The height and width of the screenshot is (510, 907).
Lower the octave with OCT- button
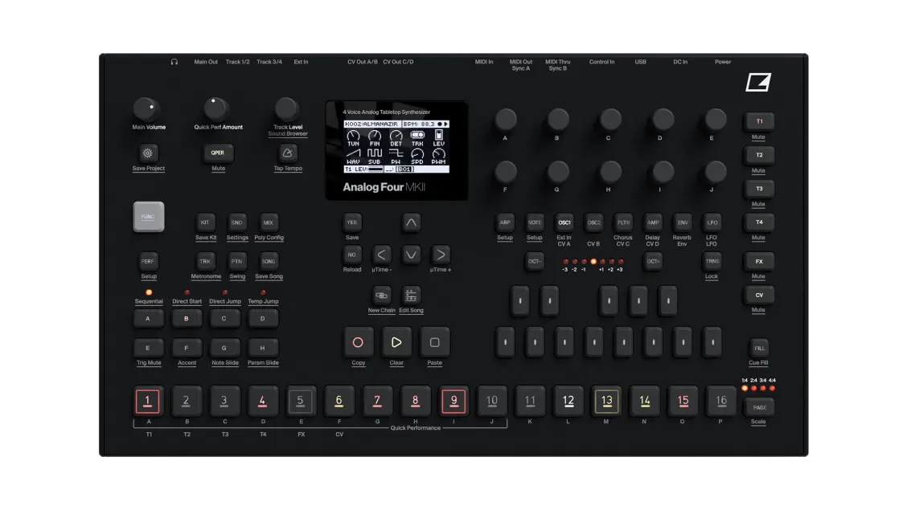coord(535,261)
